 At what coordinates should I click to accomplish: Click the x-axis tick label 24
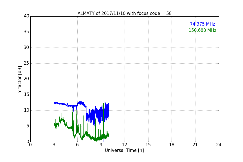pos(219,145)
